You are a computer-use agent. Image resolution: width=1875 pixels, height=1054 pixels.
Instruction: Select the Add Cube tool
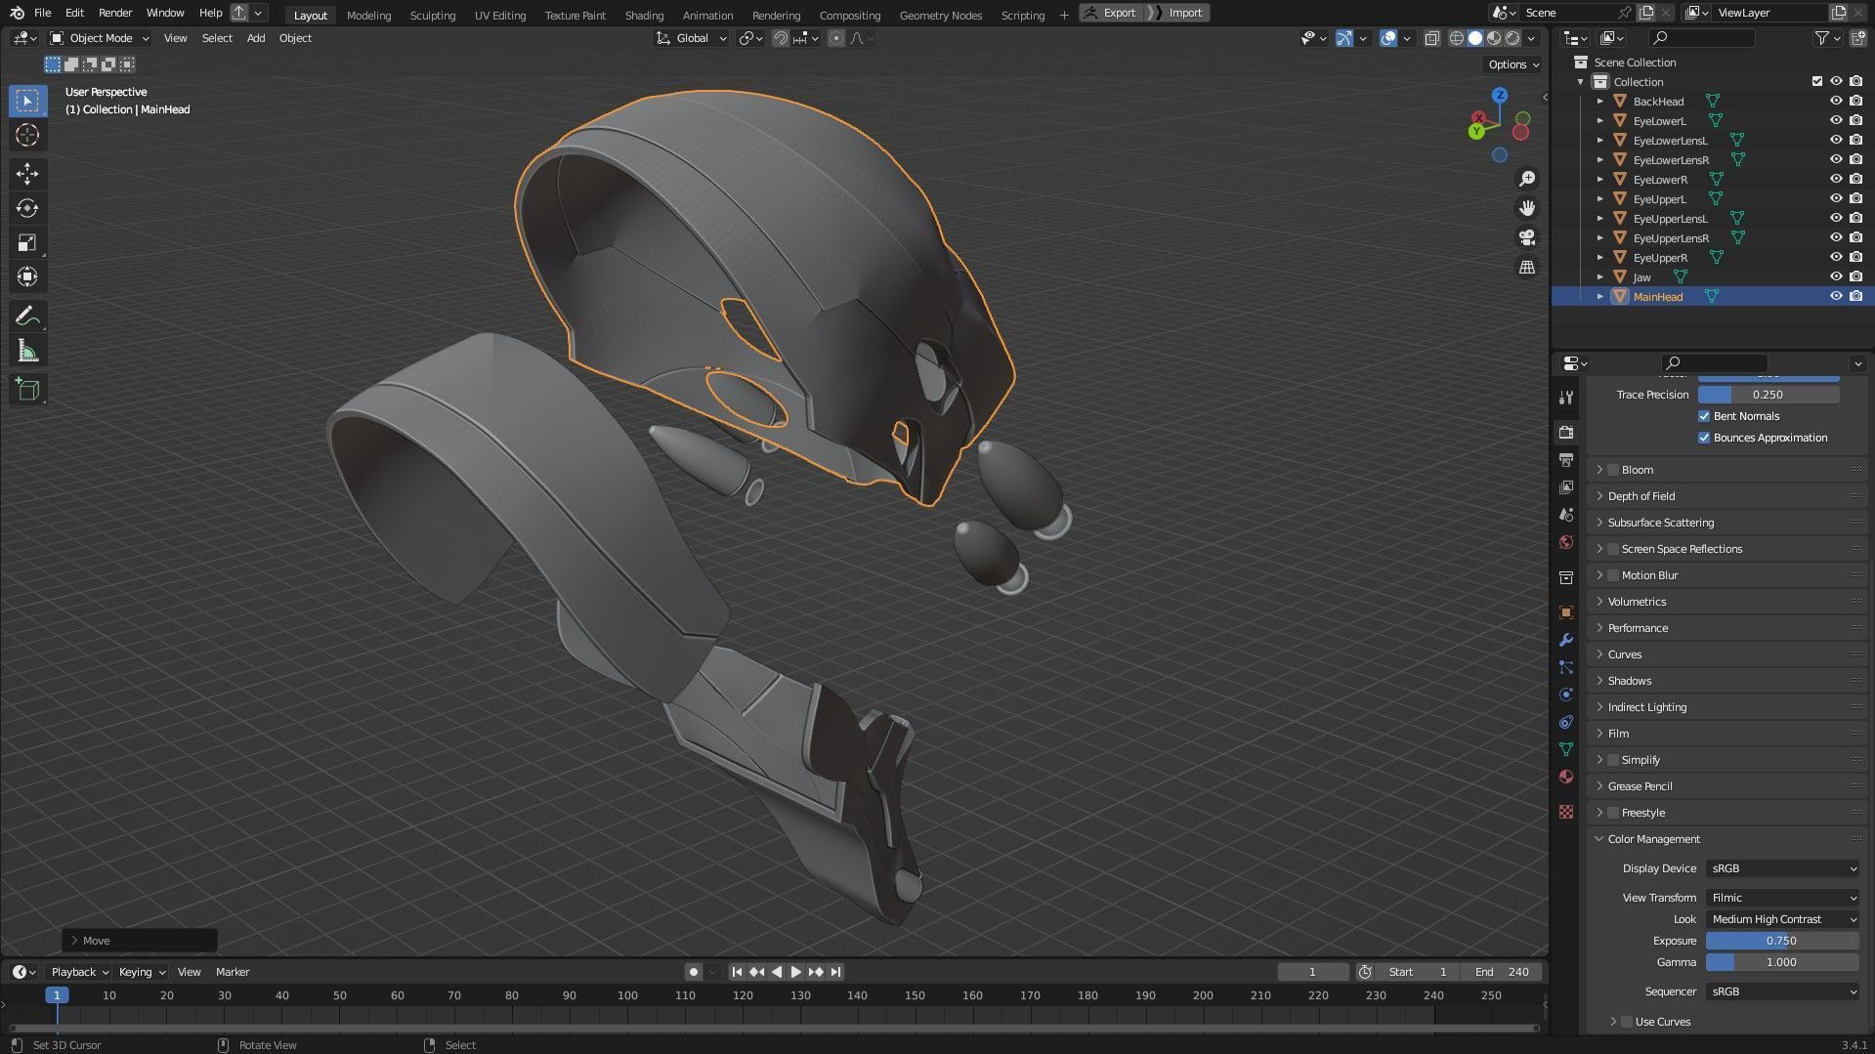[27, 390]
